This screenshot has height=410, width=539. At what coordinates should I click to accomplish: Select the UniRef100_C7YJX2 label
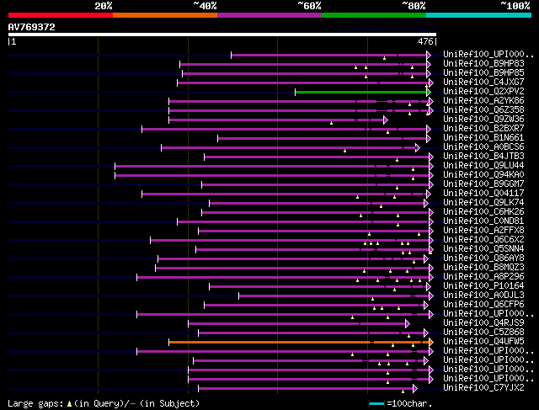pos(483,388)
